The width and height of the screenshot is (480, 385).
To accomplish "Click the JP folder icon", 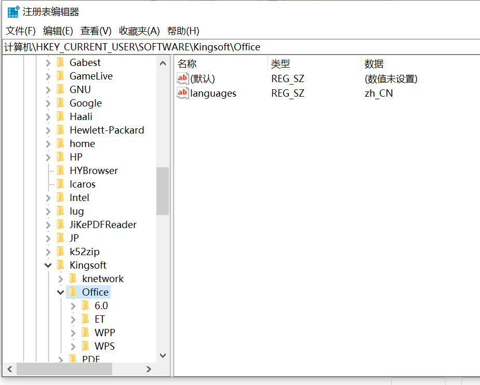I will tap(61, 238).
